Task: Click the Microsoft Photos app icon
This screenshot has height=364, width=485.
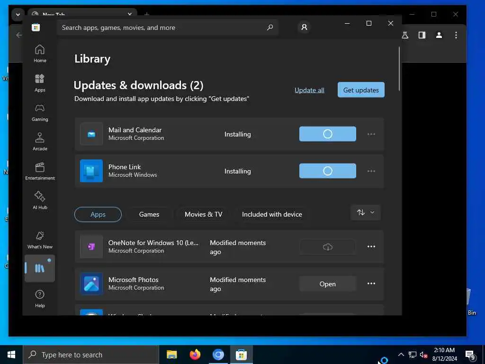Action: click(91, 283)
